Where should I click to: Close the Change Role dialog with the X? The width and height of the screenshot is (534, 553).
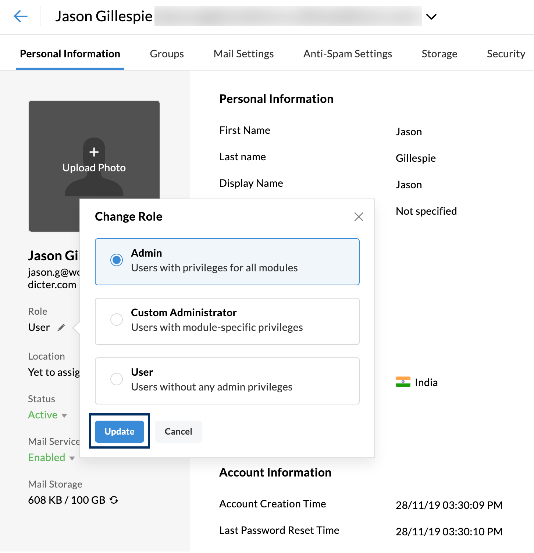tap(359, 217)
